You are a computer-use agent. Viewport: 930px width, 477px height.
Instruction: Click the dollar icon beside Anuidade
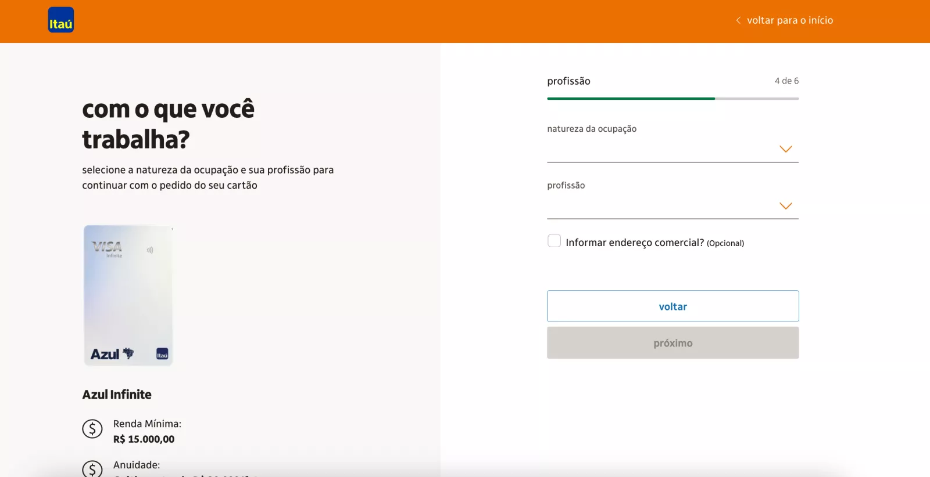92,469
